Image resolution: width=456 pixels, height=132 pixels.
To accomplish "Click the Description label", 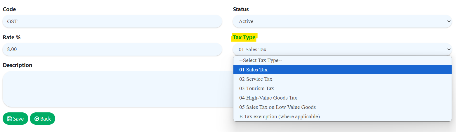I will pyautogui.click(x=18, y=65).
